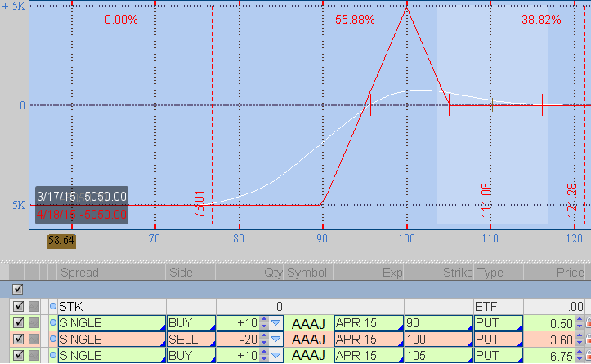Click the 55.88% probability label

355,20
